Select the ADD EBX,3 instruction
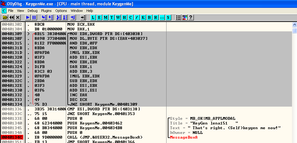Viewport: 297px width, 143px height. point(81,71)
